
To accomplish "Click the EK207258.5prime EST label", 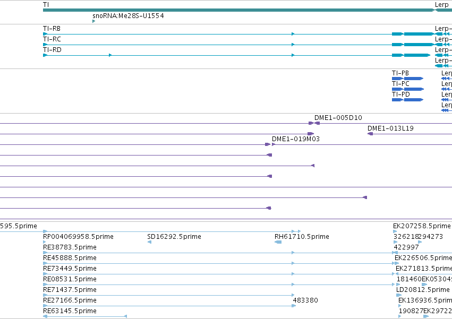I will click(422, 226).
